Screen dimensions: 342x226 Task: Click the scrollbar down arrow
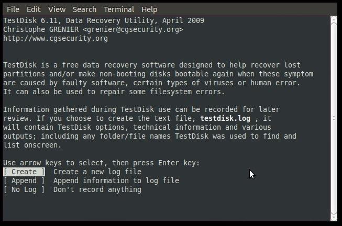point(334,218)
